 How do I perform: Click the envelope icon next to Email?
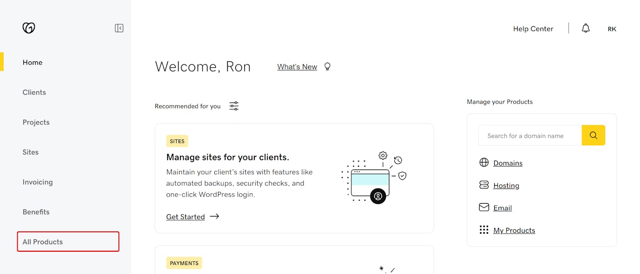click(x=484, y=208)
